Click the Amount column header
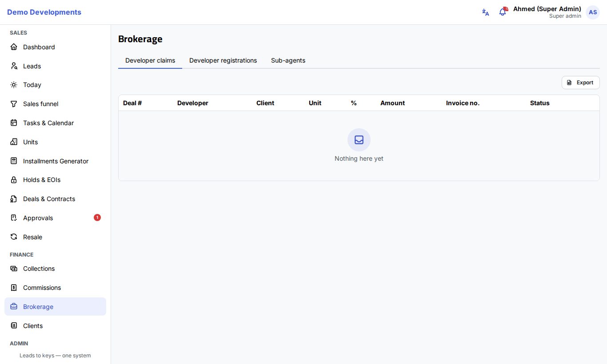 coord(392,103)
